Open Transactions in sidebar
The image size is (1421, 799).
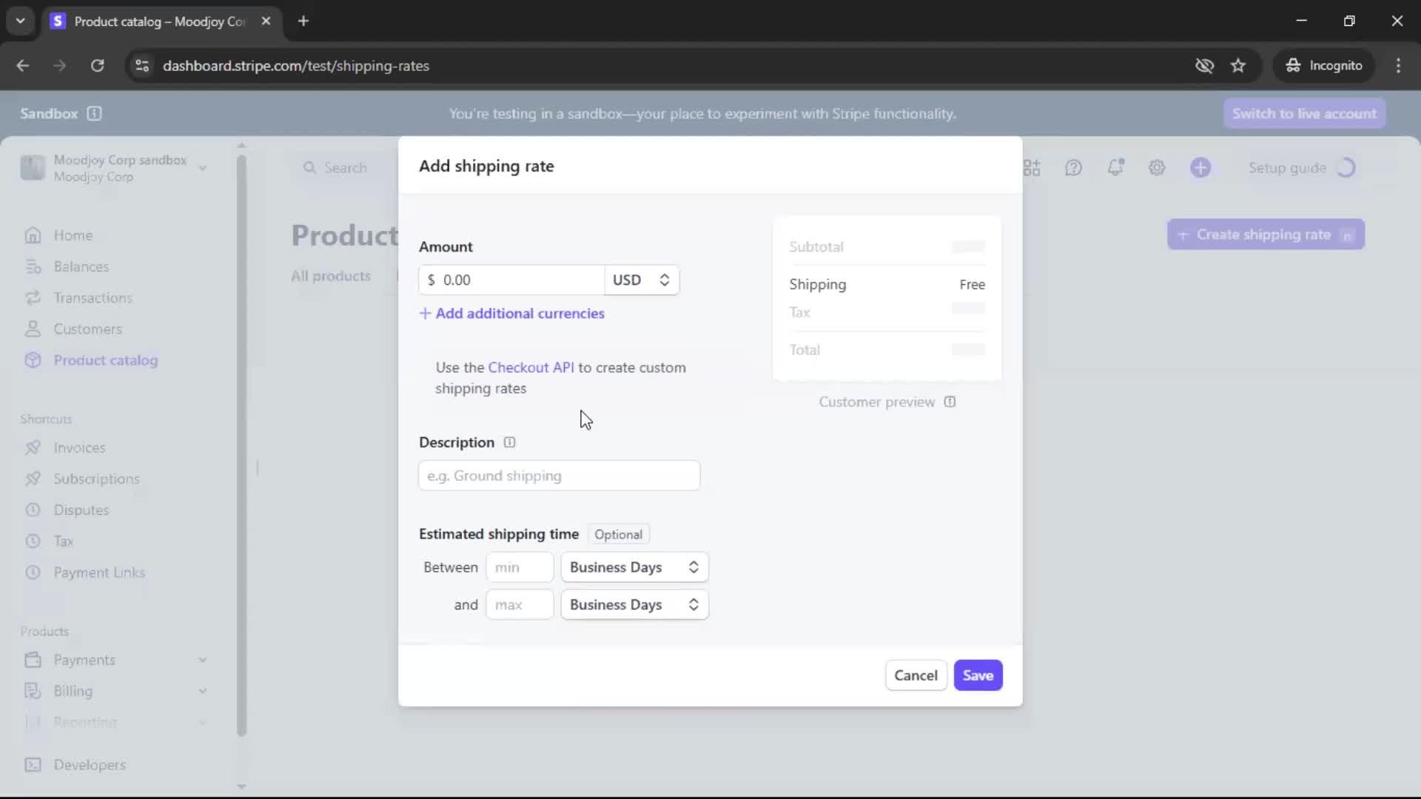pos(93,297)
